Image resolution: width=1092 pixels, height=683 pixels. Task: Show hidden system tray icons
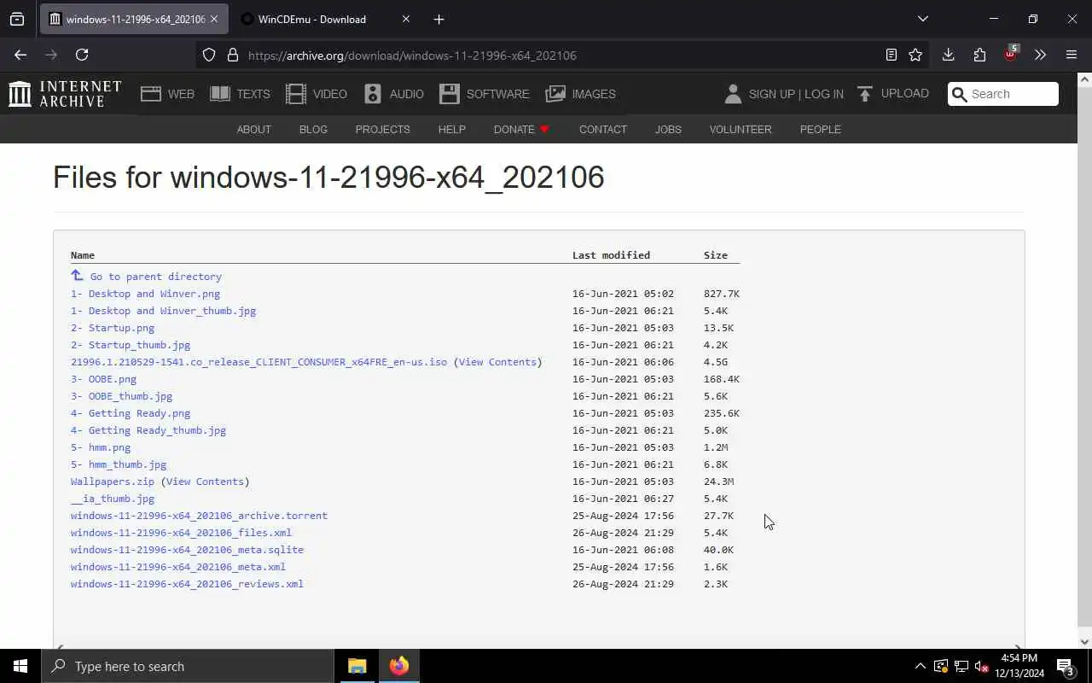click(x=920, y=666)
